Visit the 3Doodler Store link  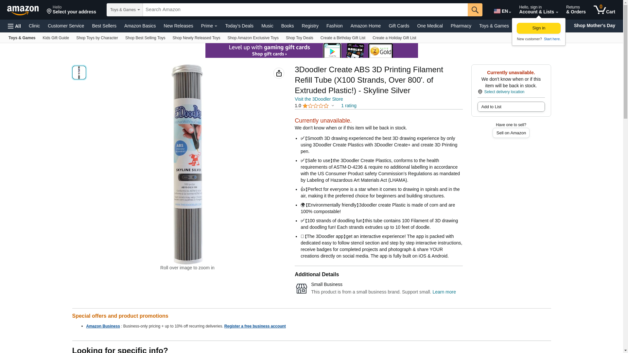(319, 99)
